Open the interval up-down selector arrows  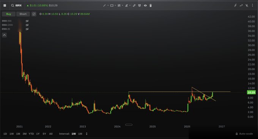click(87, 134)
